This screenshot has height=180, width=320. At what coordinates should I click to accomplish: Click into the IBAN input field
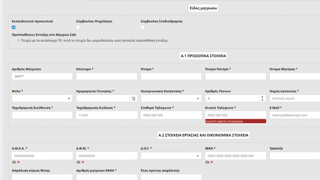(236, 156)
